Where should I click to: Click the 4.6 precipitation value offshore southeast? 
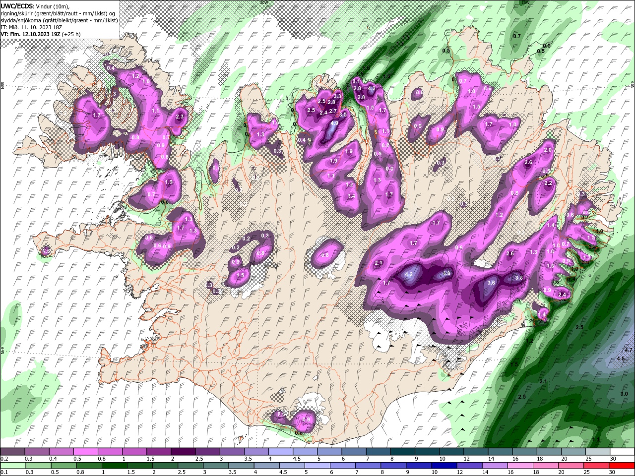pyautogui.click(x=621, y=358)
